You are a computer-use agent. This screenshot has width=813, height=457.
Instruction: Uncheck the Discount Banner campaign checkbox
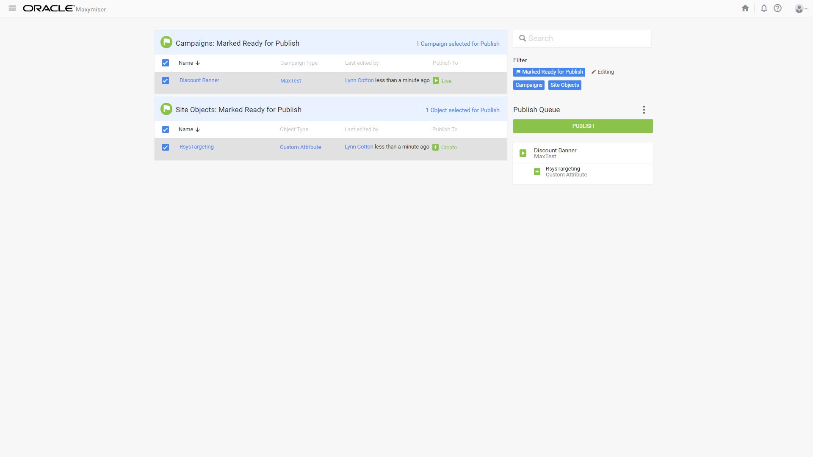pos(166,81)
